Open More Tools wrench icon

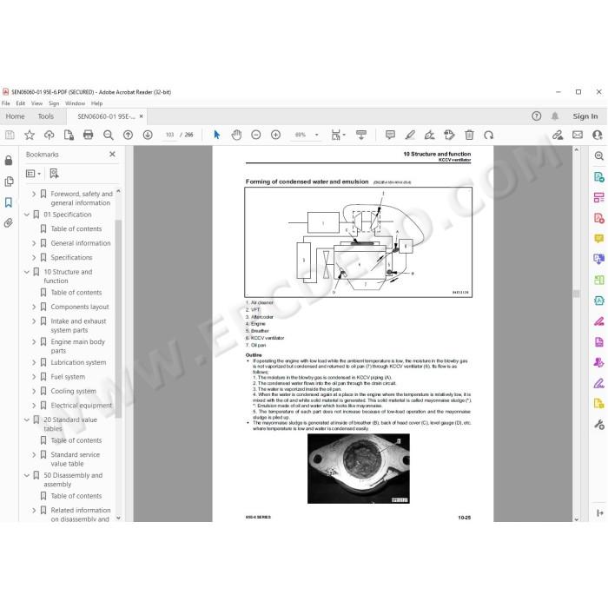coord(598,424)
